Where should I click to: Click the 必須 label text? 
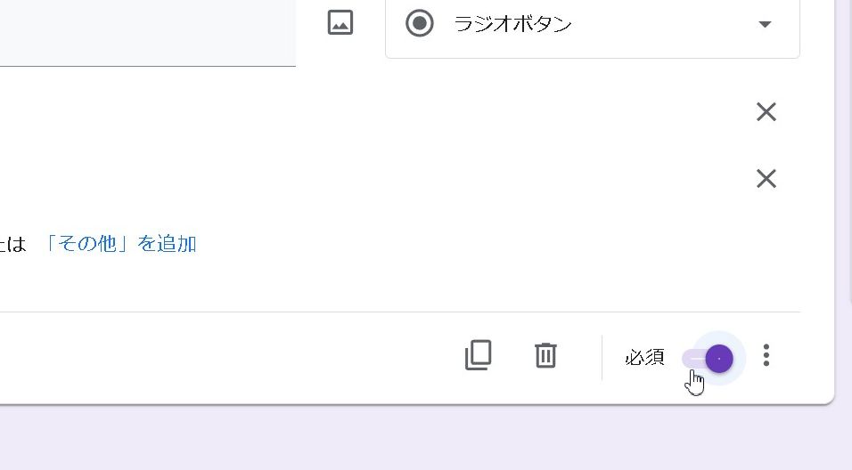coord(644,358)
